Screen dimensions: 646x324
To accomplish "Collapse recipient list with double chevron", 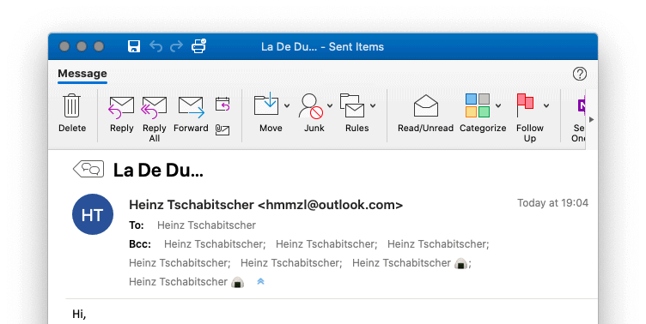I will 260,282.
